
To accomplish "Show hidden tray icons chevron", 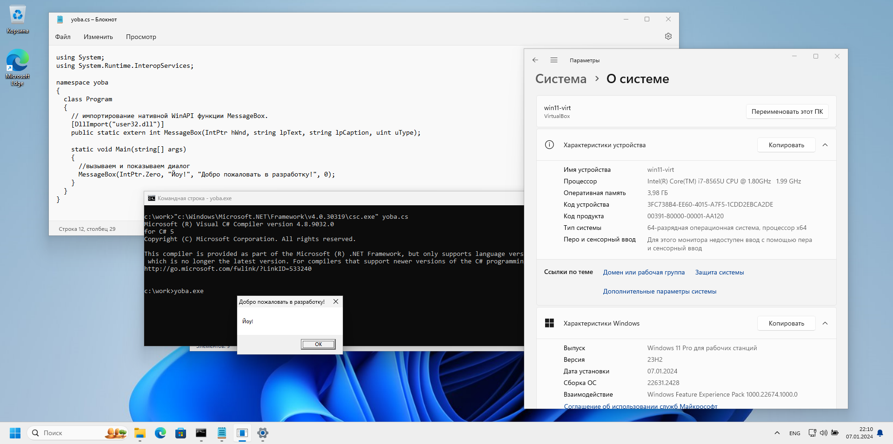I will [777, 433].
